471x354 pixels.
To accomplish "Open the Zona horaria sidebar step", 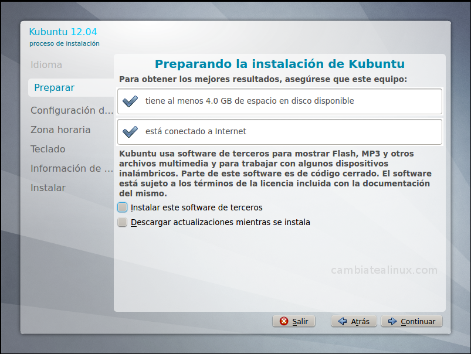I will [60, 130].
